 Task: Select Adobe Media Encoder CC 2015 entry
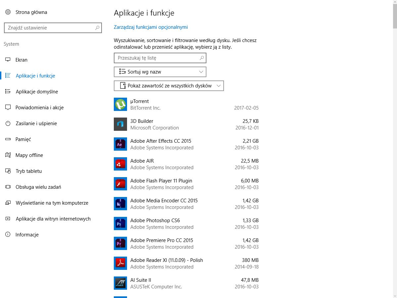click(164, 201)
